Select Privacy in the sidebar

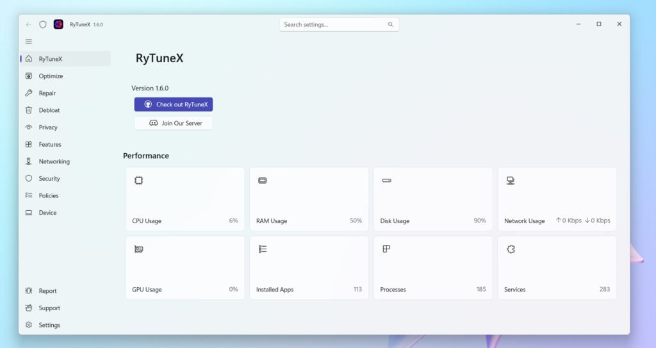pyautogui.click(x=48, y=128)
